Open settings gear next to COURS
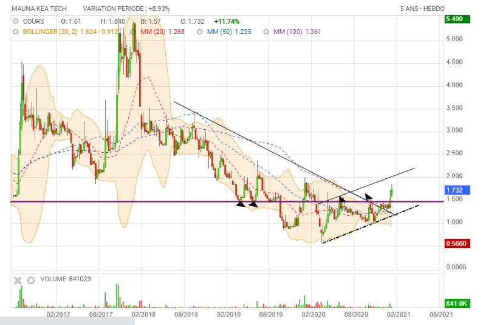Viewport: 483px width, 325px height. point(16,21)
